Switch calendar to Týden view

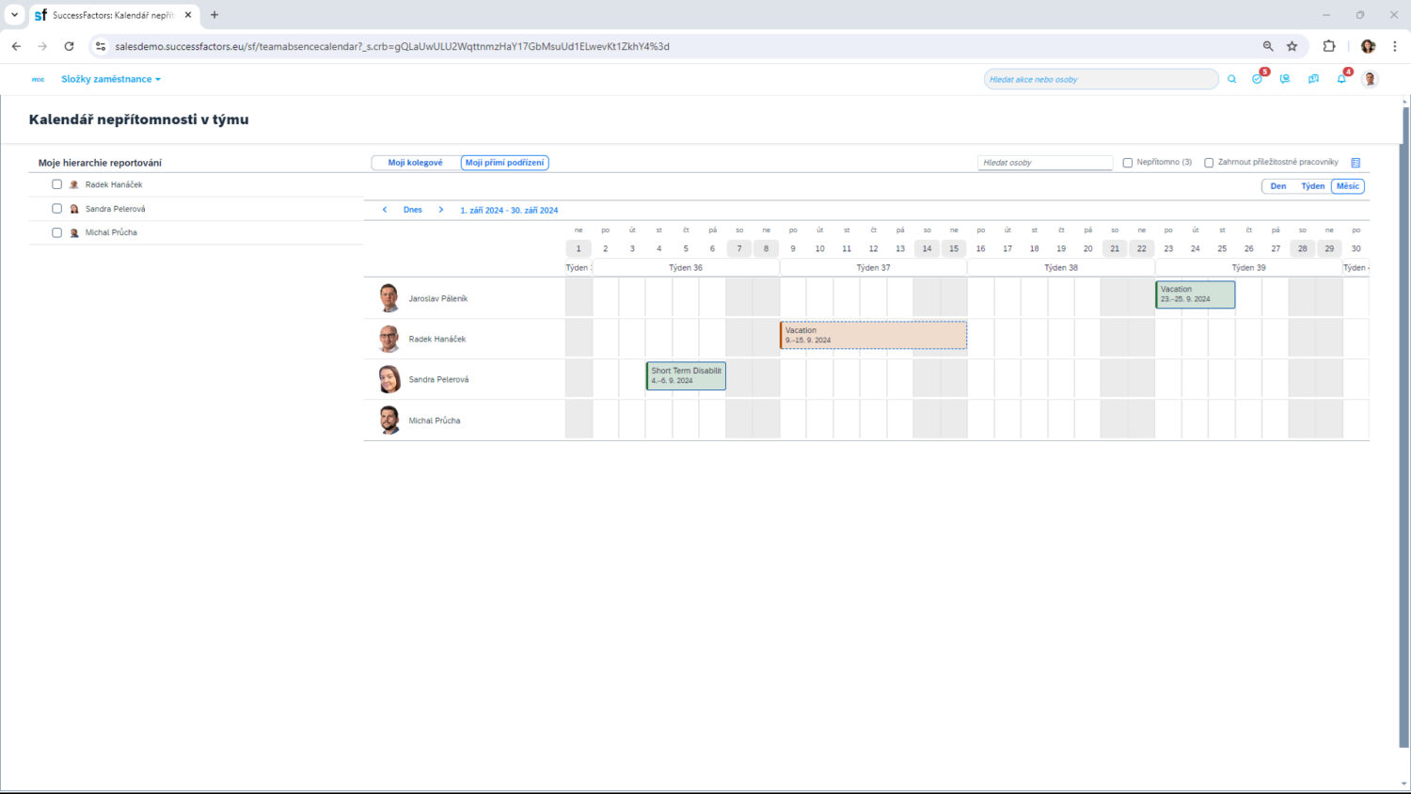click(x=1312, y=186)
